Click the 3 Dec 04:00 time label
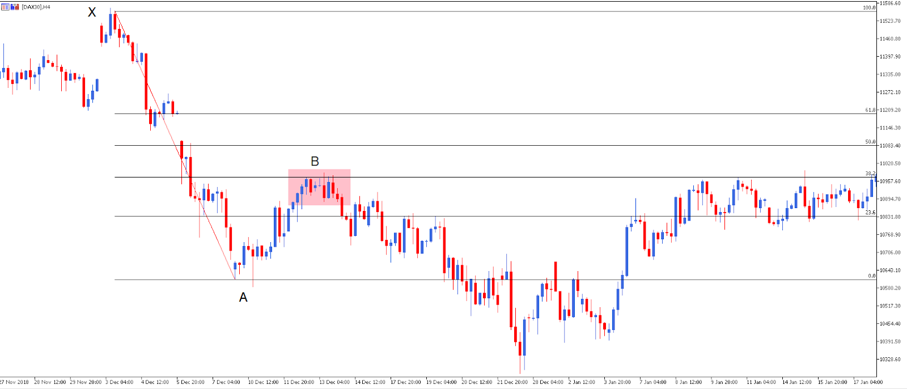907x389 pixels. 120,382
